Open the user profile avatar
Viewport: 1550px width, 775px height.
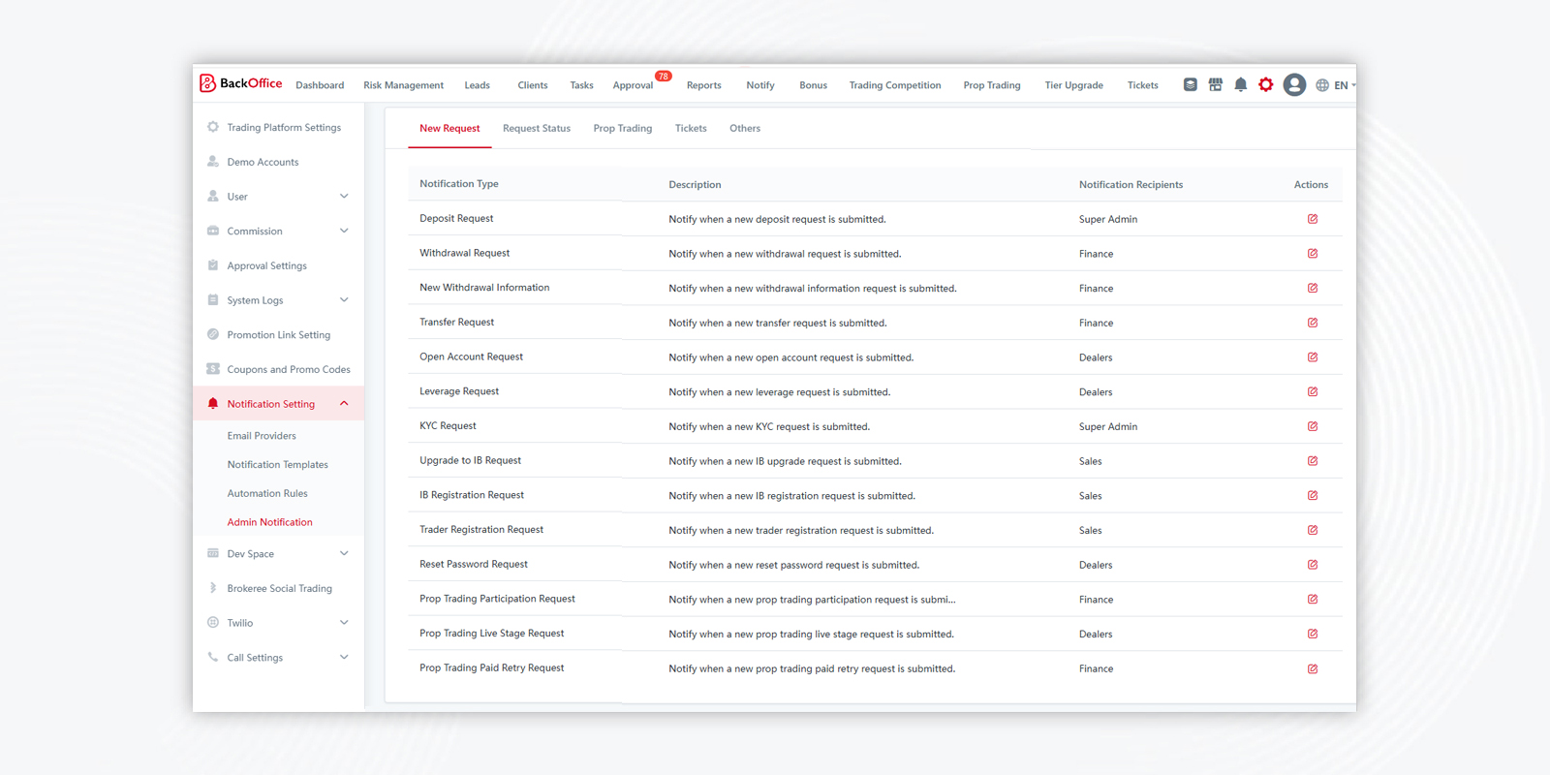point(1294,85)
